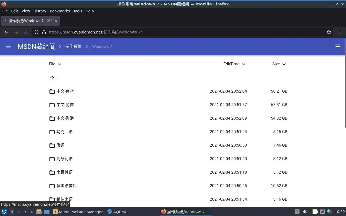Sort by Size column dropdown arrow

click(284, 64)
